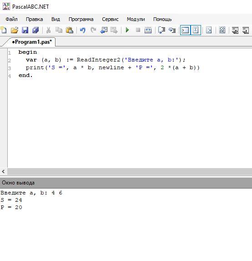252x261 pixels.
Task: Click the code formatting CODE icon
Action: click(x=222, y=30)
